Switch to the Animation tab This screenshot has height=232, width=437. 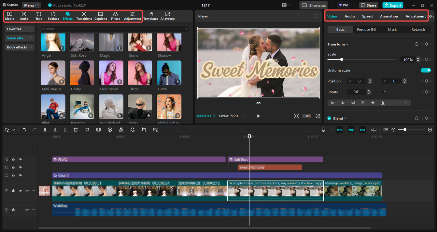389,16
